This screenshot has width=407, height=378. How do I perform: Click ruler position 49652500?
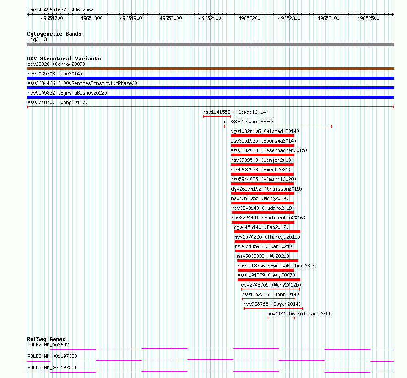coord(368,18)
